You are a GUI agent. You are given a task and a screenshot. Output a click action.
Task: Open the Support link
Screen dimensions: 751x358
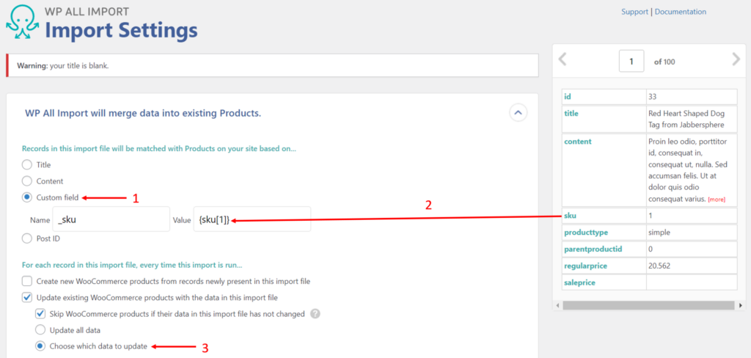coord(634,12)
